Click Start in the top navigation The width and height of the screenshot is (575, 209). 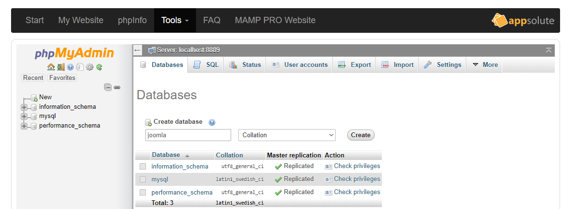pos(35,20)
